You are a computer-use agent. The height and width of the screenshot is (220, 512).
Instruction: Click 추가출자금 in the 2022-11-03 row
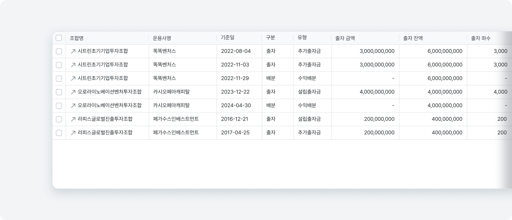[309, 65]
